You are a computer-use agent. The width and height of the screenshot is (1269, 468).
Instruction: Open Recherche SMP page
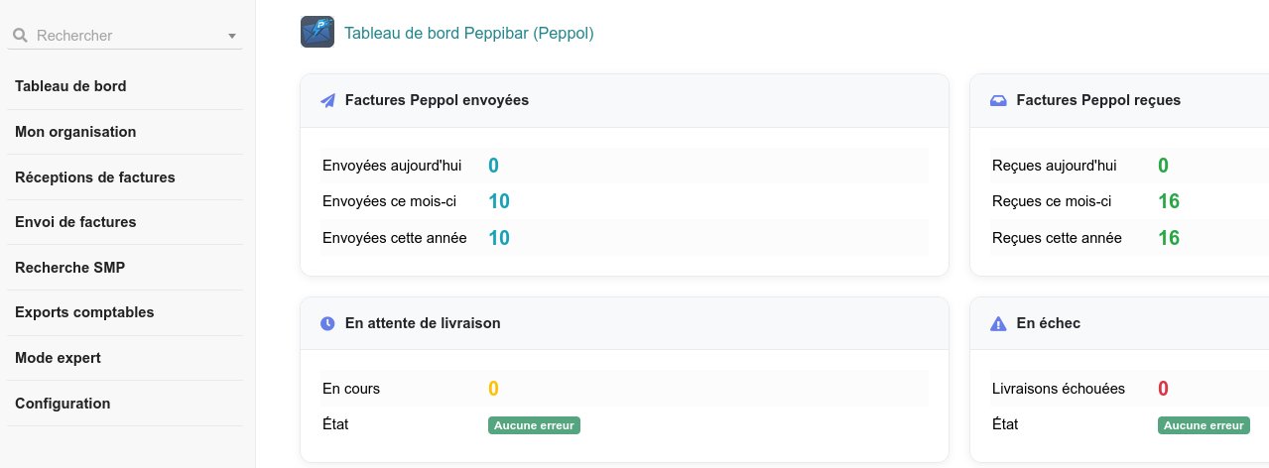click(x=69, y=268)
